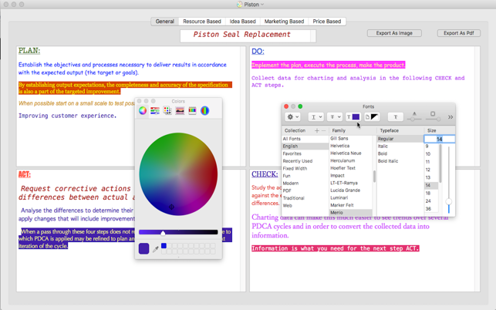Open the text underline dropdown
Viewport: 496px width, 310px height.
pos(316,116)
